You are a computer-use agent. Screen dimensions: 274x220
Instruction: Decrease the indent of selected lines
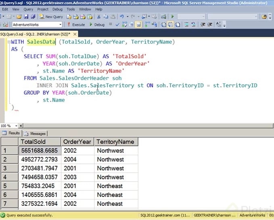pos(203,25)
